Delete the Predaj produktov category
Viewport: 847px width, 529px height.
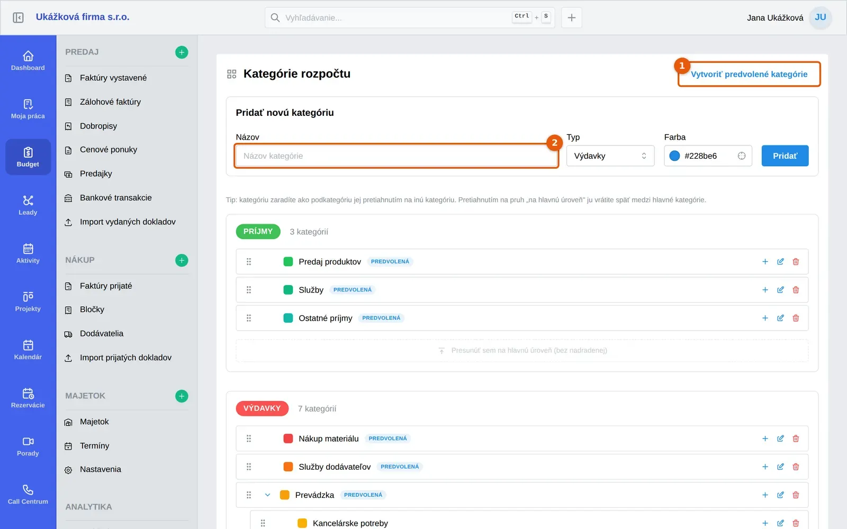pos(796,262)
